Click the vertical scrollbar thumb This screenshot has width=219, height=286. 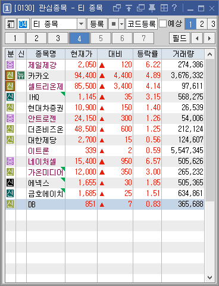(209, 130)
